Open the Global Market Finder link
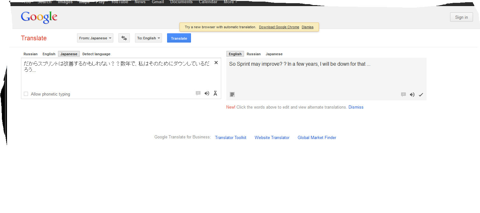The width and height of the screenshot is (480, 213). click(x=317, y=137)
